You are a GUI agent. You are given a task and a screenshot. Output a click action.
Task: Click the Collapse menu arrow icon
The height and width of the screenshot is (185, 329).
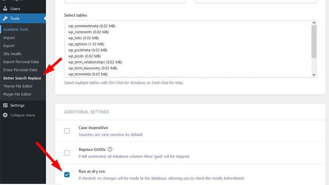5,115
